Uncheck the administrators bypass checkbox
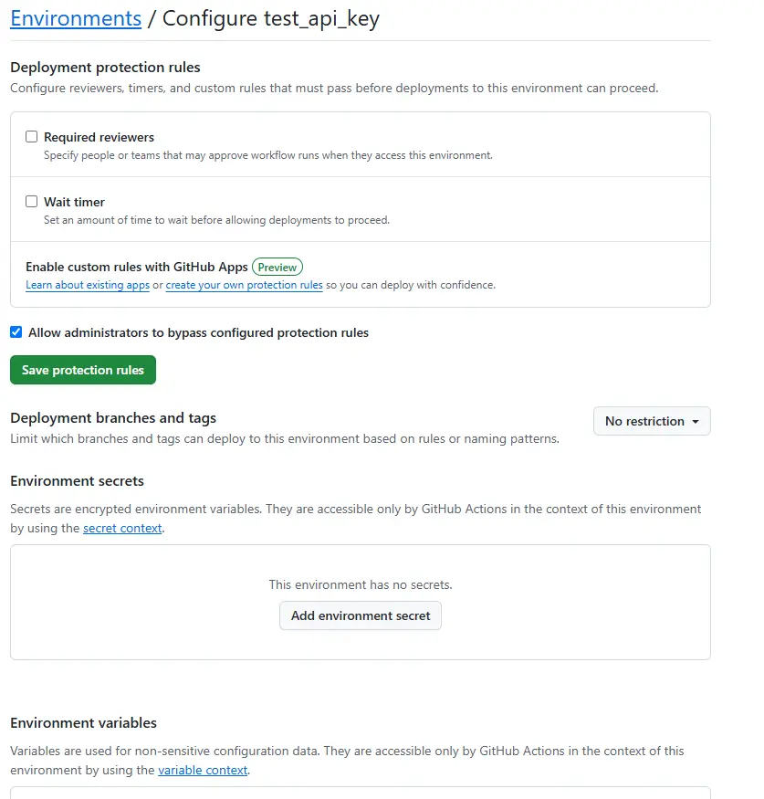The image size is (764, 799). click(x=16, y=332)
